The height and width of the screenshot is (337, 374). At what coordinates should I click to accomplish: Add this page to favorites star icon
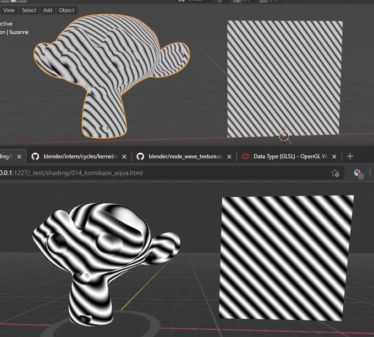pos(335,173)
